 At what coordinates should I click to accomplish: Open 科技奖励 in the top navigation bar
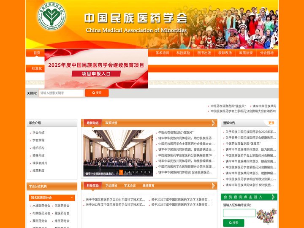pos(183,53)
